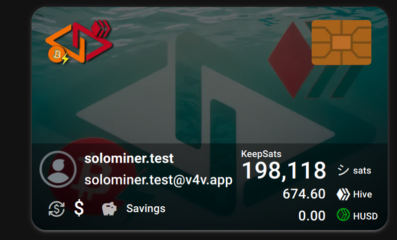Screen dimensions: 397x240
Task: Click the gold card chip graphic
Action: (341, 43)
